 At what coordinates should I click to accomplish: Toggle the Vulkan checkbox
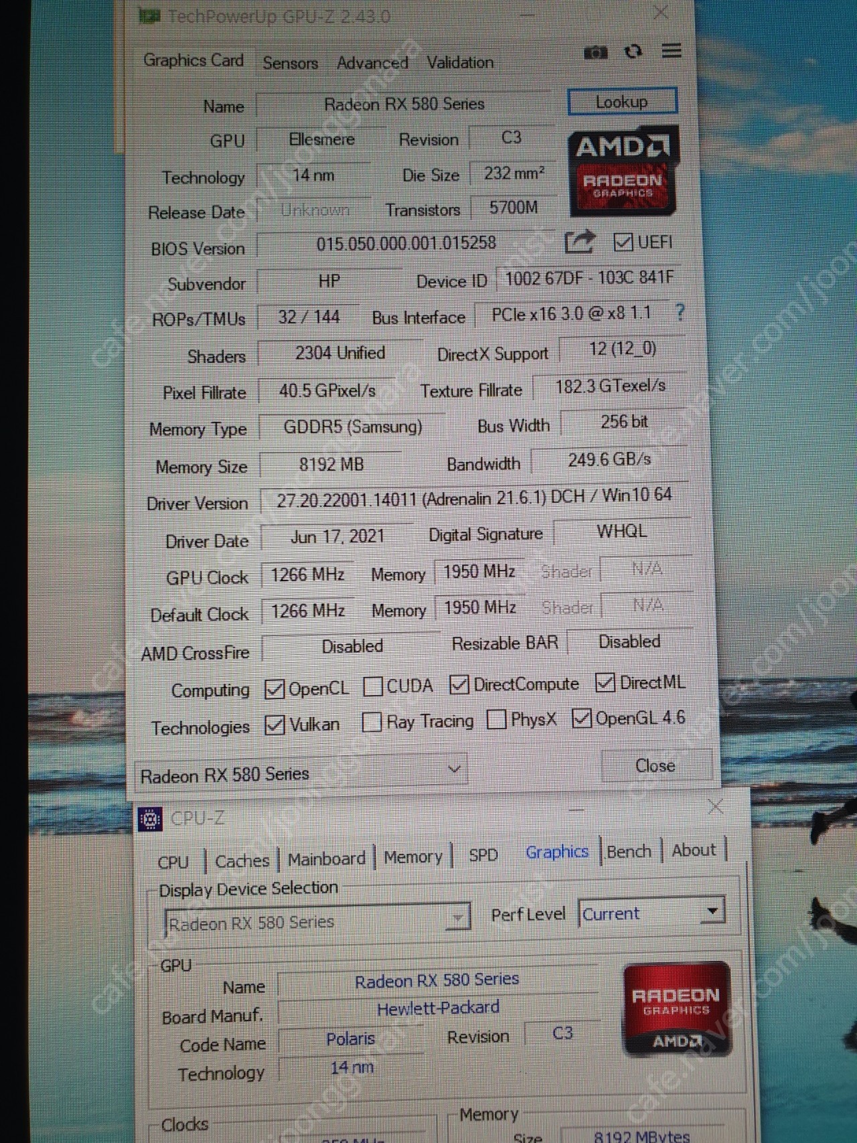tap(275, 725)
